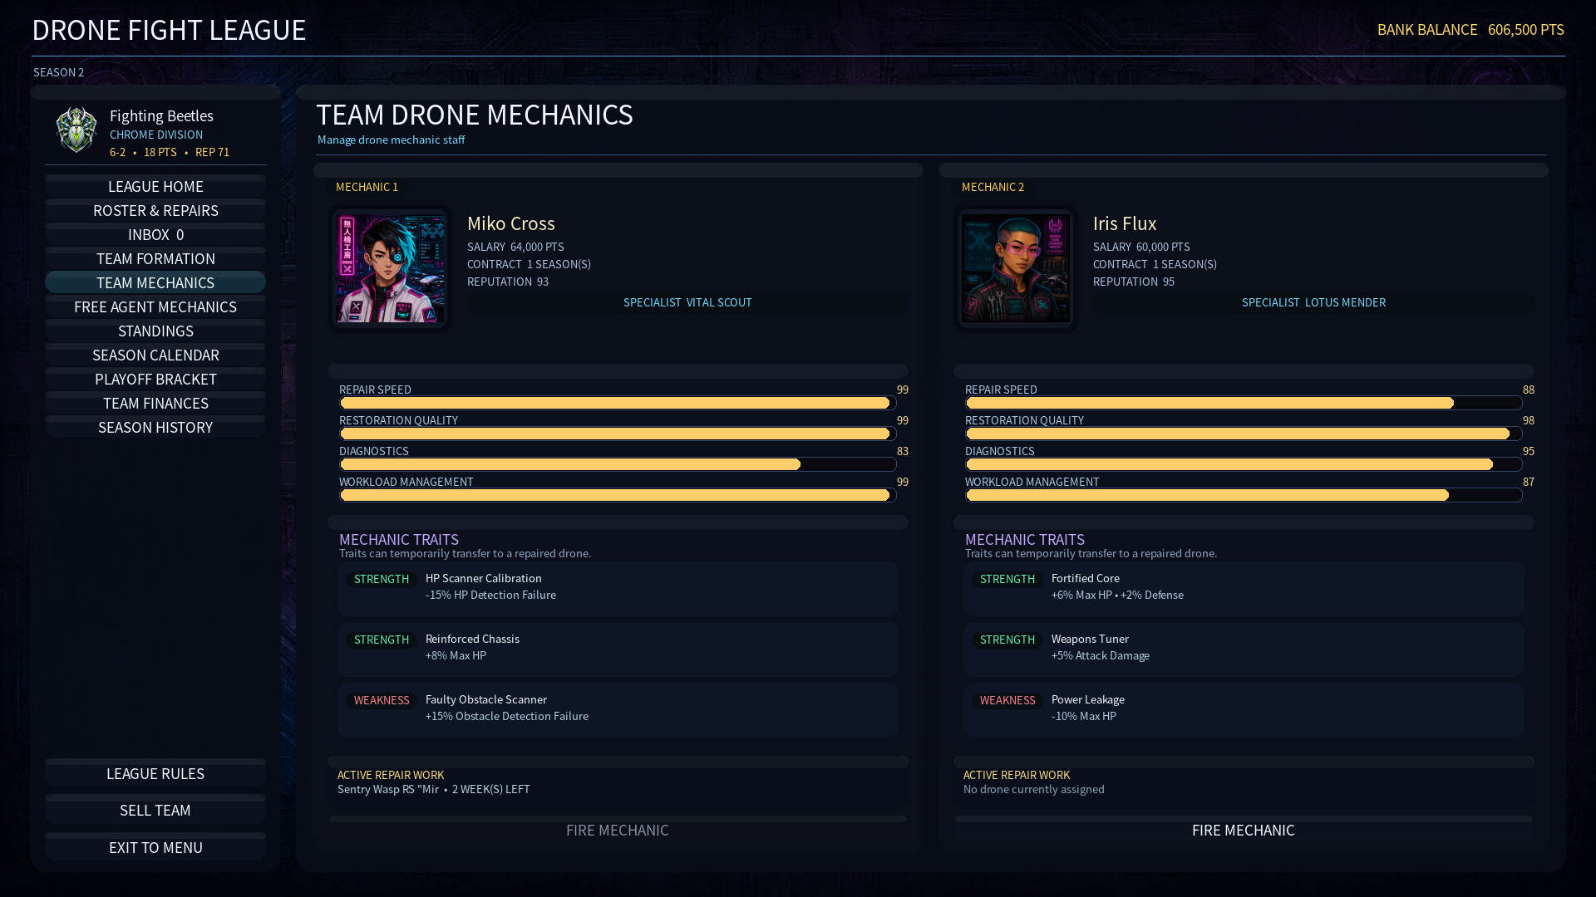1596x897 pixels.
Task: Open the Season Calendar
Action: (155, 355)
